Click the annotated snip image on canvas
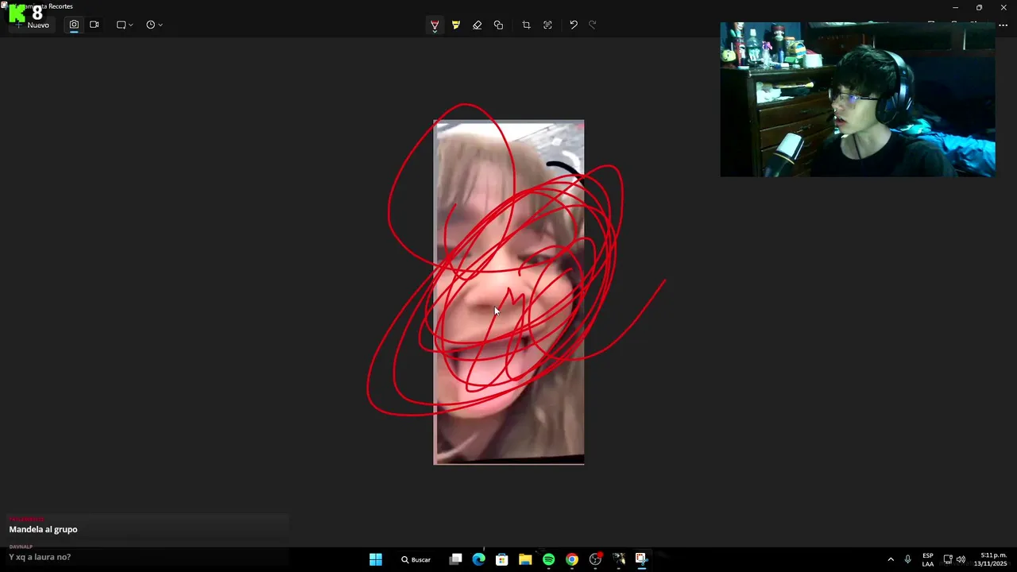The height and width of the screenshot is (572, 1017). (x=508, y=292)
